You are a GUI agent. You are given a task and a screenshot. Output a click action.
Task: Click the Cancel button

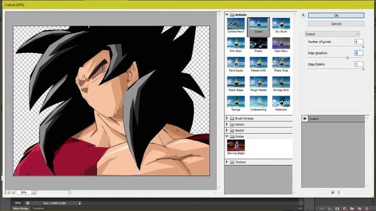pos(336,23)
